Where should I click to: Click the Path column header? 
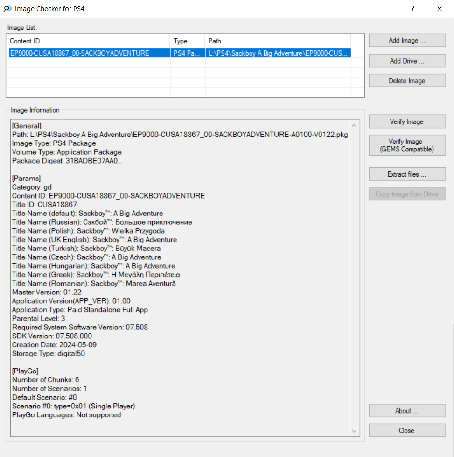click(x=278, y=41)
